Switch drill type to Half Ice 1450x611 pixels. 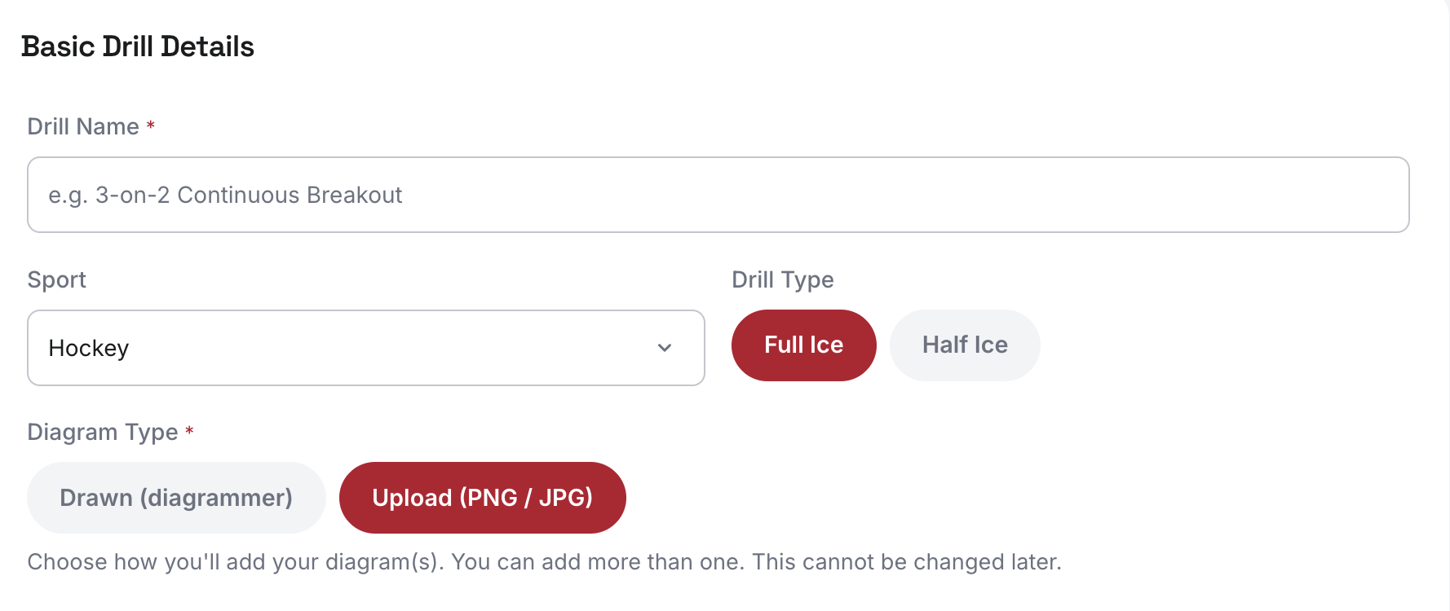965,345
